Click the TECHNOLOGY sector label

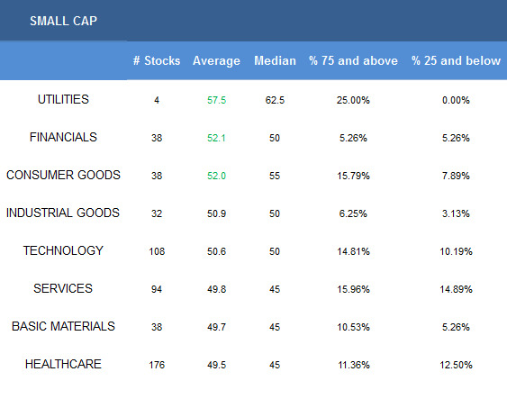point(63,250)
